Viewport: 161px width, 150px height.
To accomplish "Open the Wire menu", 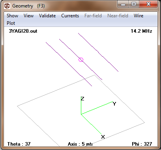I will (139, 16).
